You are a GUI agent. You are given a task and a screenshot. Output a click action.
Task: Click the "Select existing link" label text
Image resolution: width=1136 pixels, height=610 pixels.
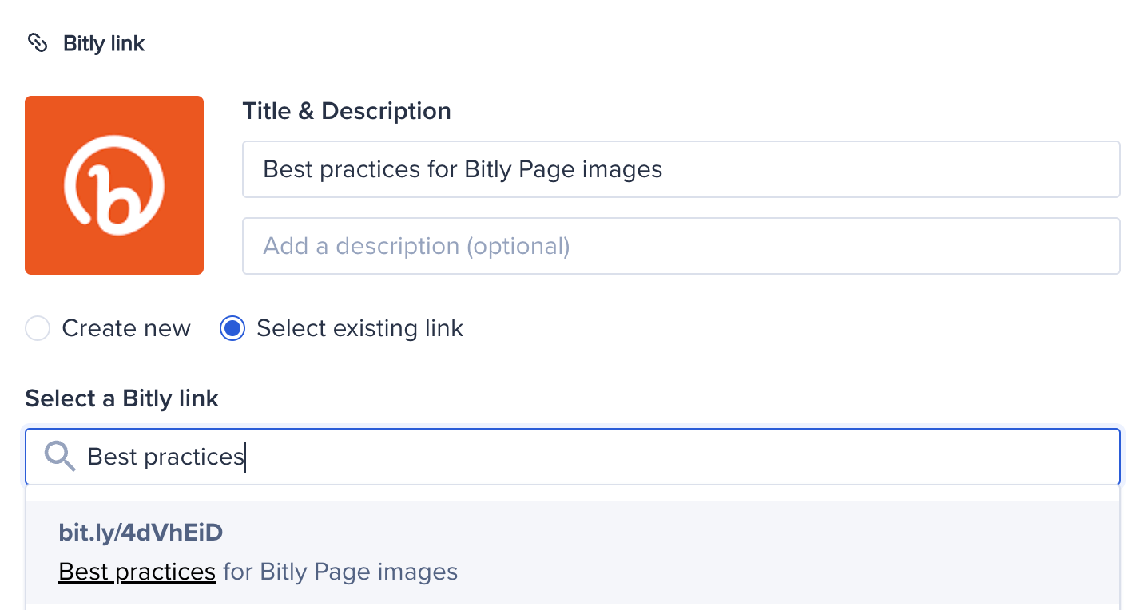click(x=359, y=328)
